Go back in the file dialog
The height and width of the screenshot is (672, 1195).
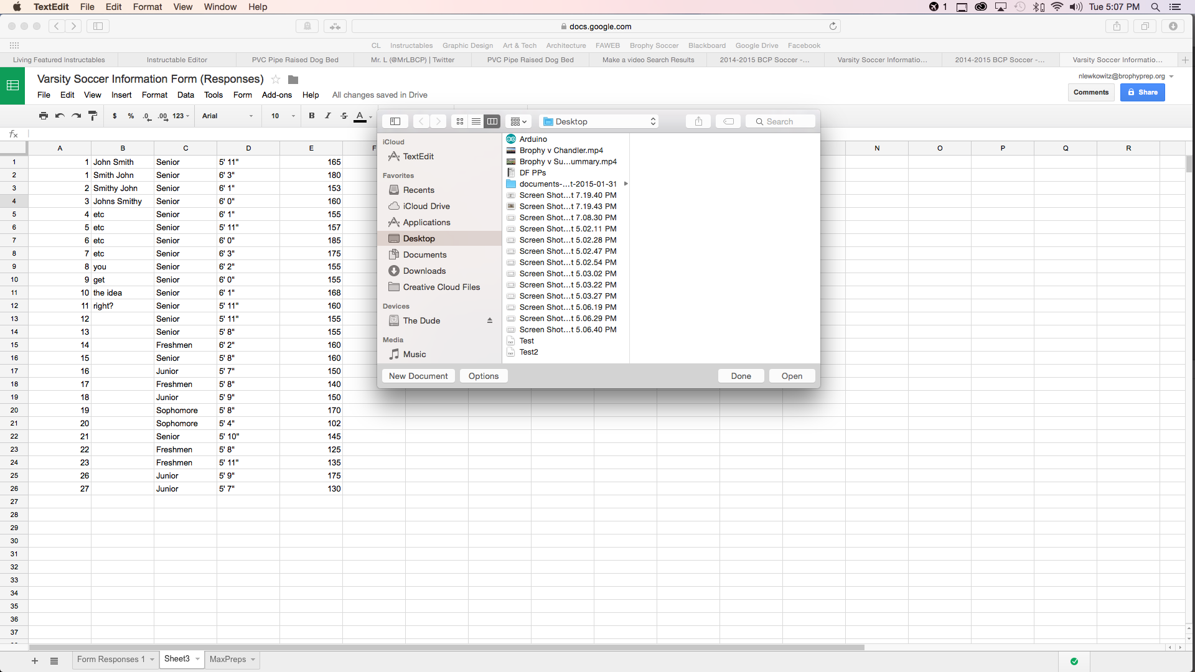coord(421,121)
